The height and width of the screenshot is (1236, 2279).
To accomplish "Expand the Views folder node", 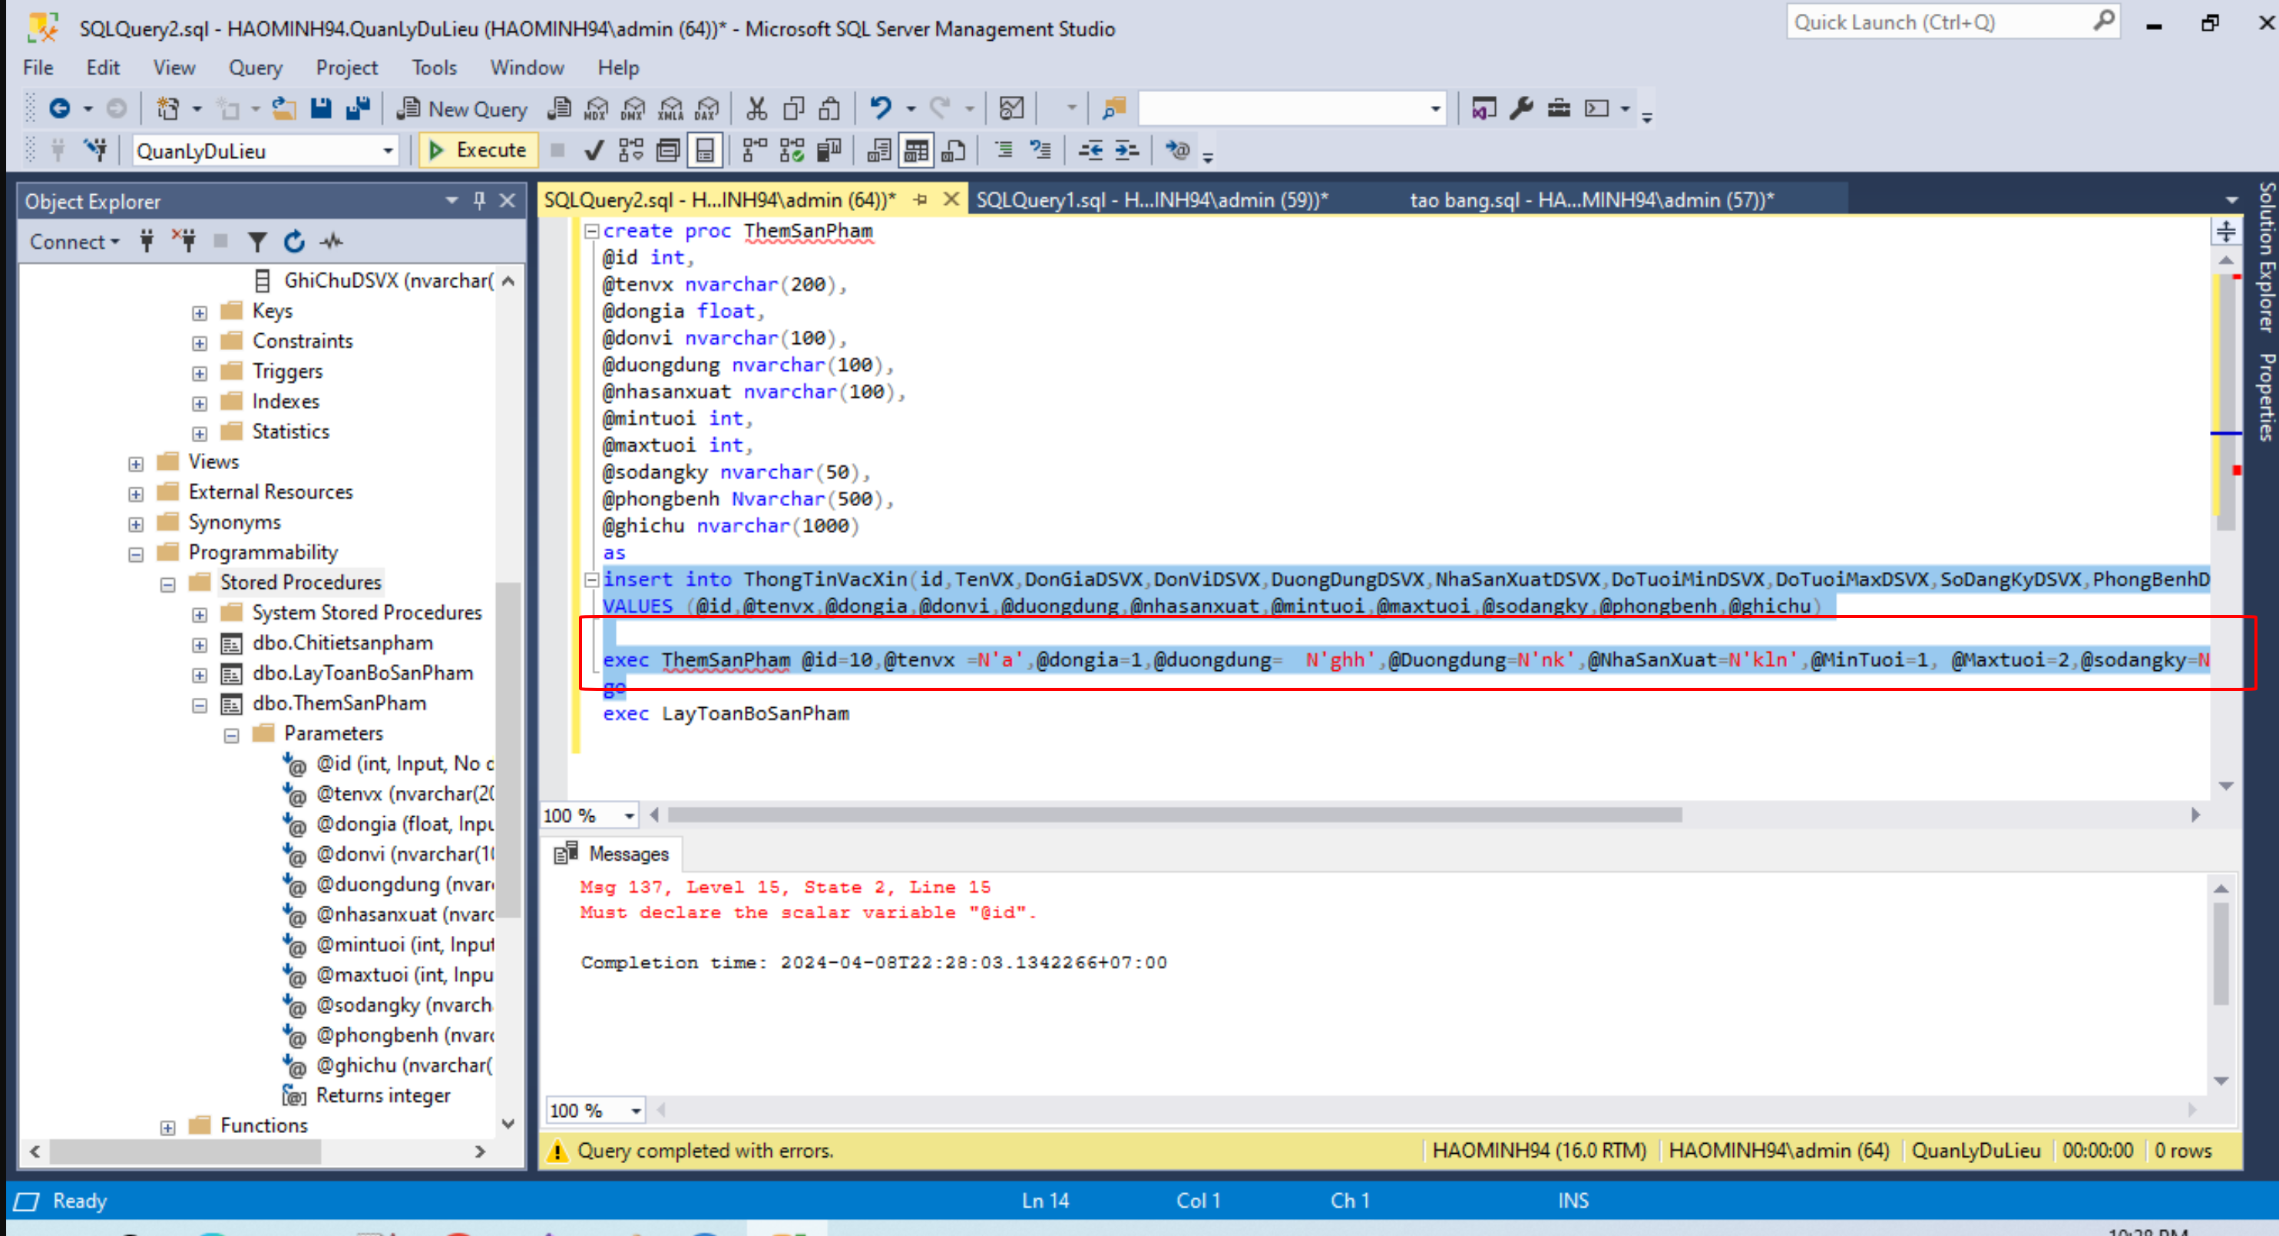I will point(136,464).
